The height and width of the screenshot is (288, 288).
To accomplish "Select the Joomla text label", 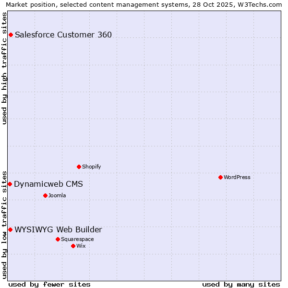I will click(57, 195).
